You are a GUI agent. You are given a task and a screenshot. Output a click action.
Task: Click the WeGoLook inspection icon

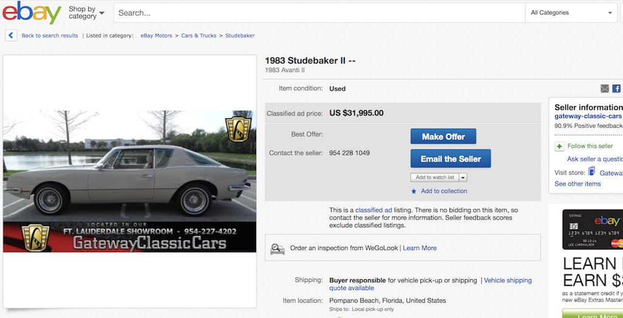click(278, 248)
